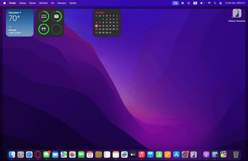Click the screen recording dot icon
248x161 pixels.
[x=182, y=3]
